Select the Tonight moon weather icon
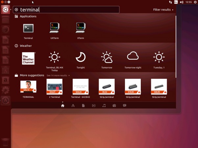Image resolution: width=198 pixels, height=148 pixels. tap(81, 57)
